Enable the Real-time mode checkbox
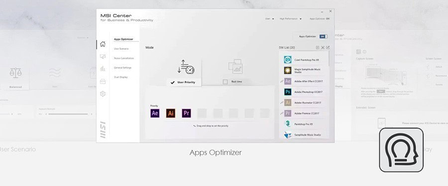 225,82
